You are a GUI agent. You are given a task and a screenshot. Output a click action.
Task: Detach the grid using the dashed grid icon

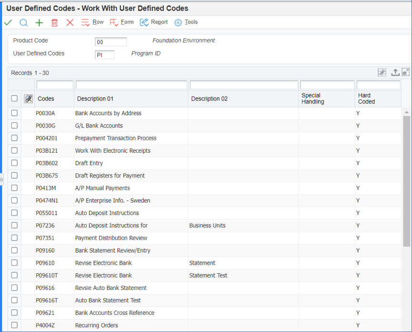[x=405, y=72]
